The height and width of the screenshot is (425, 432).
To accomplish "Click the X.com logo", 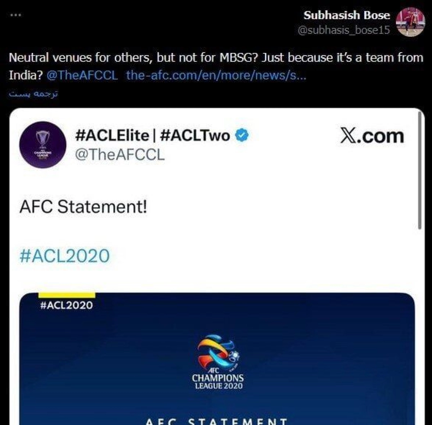I will coord(372,136).
